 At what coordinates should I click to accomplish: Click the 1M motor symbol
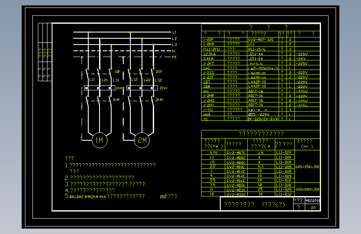pos(100,140)
